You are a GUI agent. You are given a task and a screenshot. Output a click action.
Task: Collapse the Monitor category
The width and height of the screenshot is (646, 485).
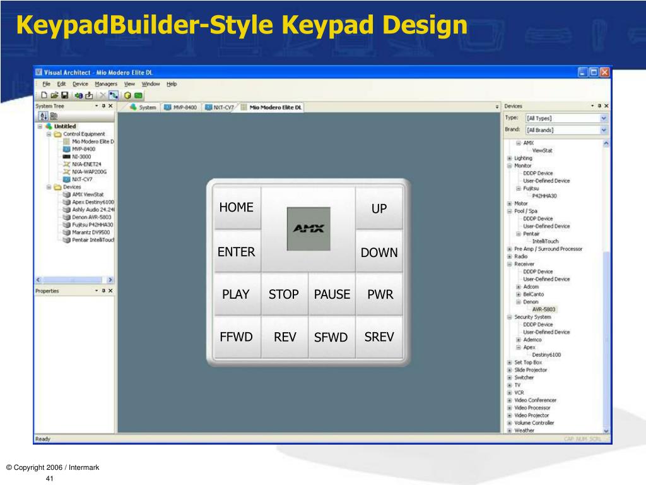click(510, 166)
